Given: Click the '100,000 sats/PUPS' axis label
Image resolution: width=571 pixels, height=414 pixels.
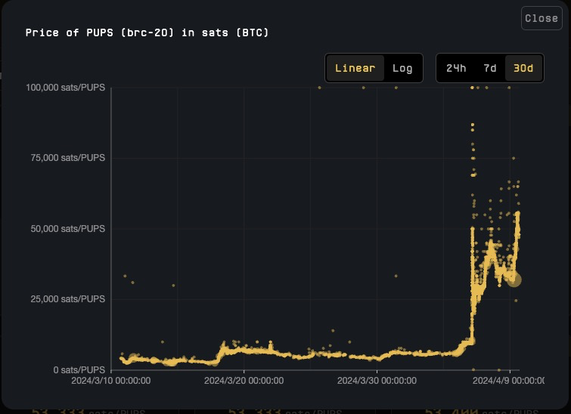Looking at the screenshot, I should 65,88.
